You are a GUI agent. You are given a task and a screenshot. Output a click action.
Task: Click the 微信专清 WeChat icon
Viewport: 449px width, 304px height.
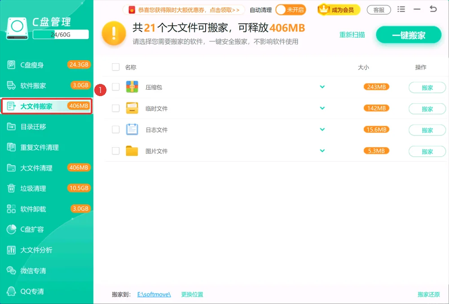(x=11, y=270)
